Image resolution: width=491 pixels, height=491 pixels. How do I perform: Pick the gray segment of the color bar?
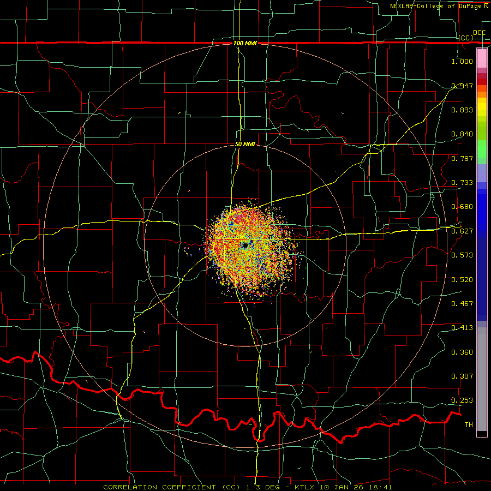point(482,379)
